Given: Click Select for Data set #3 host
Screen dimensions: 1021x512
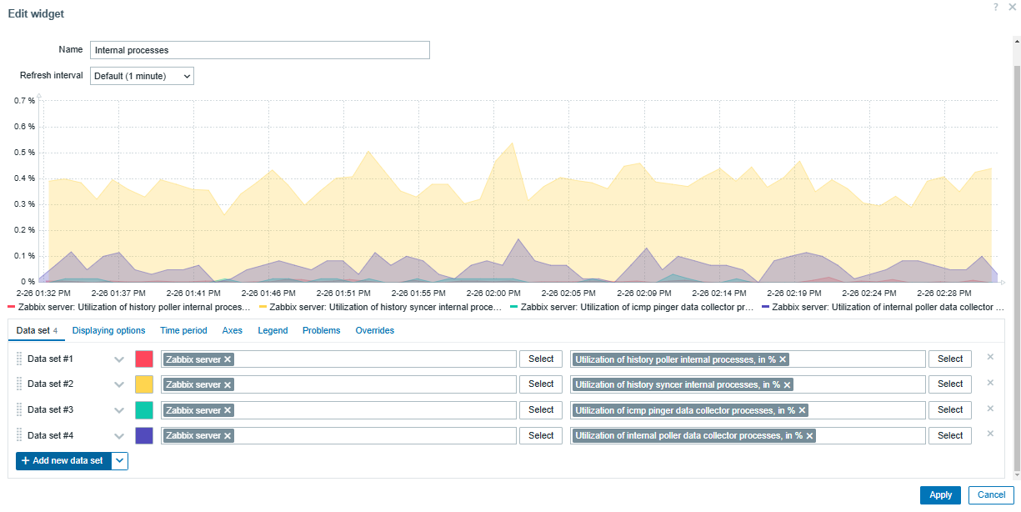Looking at the screenshot, I should click(x=541, y=410).
